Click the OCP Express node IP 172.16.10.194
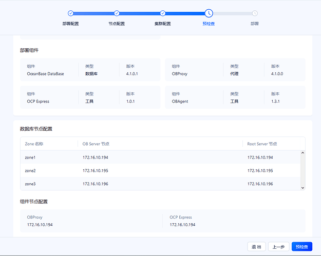This screenshot has width=321, height=256. point(182,225)
